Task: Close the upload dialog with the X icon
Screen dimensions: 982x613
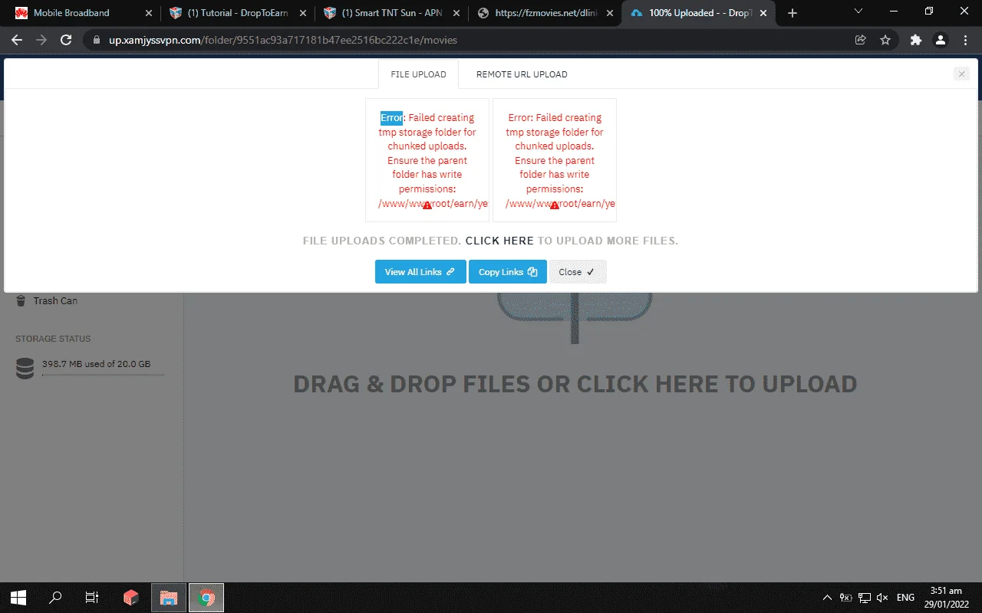Action: tap(961, 74)
